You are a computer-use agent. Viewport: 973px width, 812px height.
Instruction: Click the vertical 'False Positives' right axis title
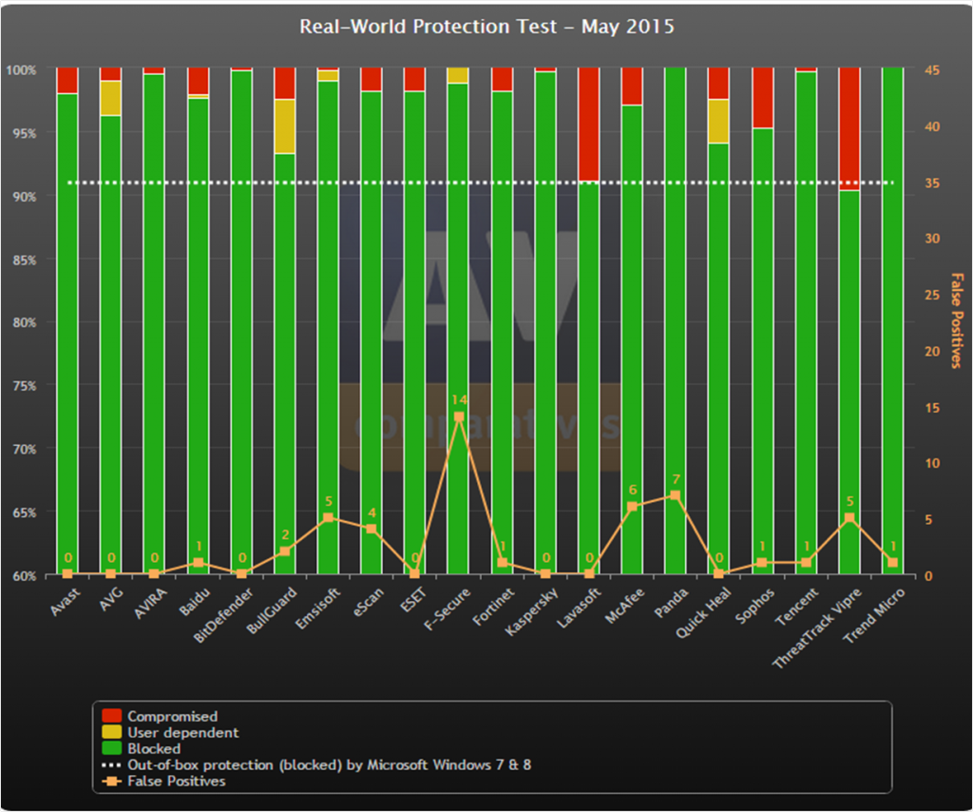click(956, 320)
